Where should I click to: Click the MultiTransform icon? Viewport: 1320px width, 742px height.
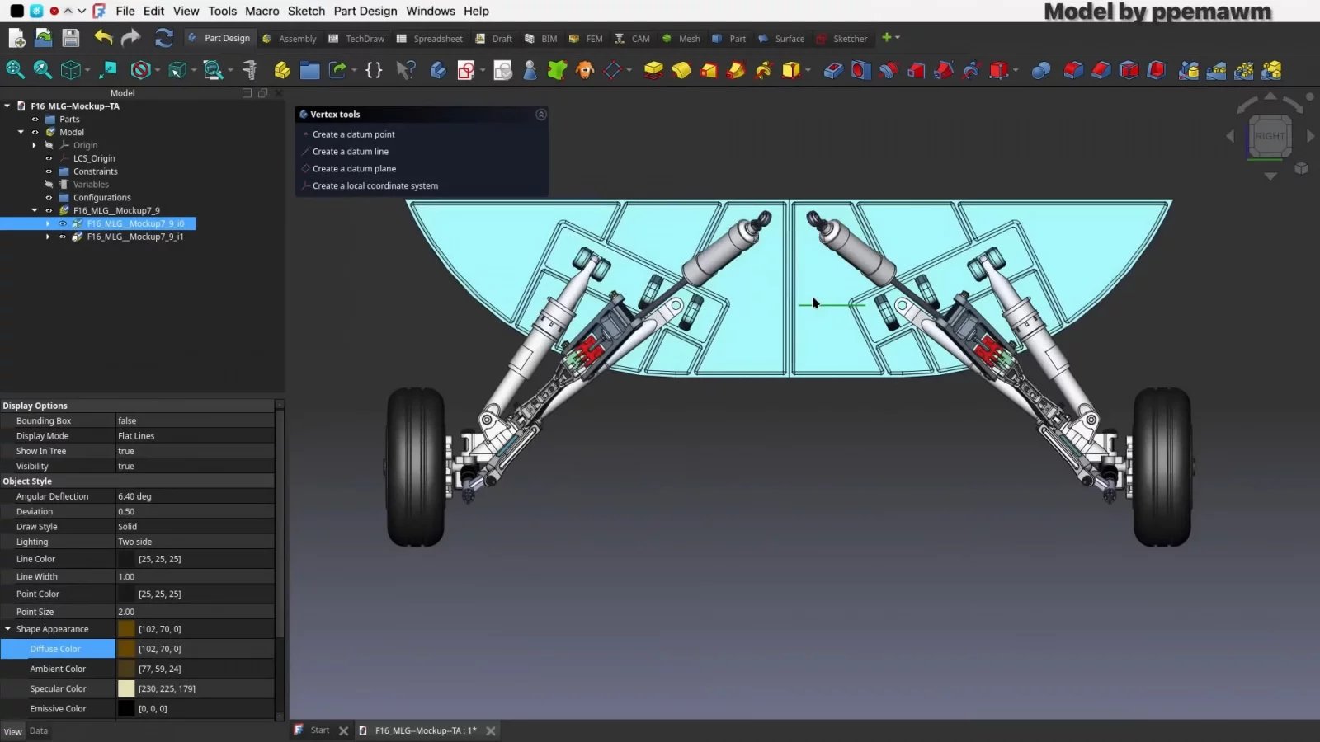(1271, 70)
